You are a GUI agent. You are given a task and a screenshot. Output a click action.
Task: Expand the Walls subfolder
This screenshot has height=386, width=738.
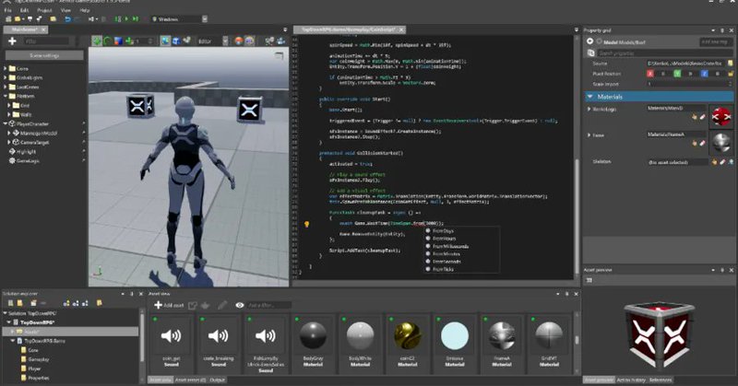click(9, 114)
